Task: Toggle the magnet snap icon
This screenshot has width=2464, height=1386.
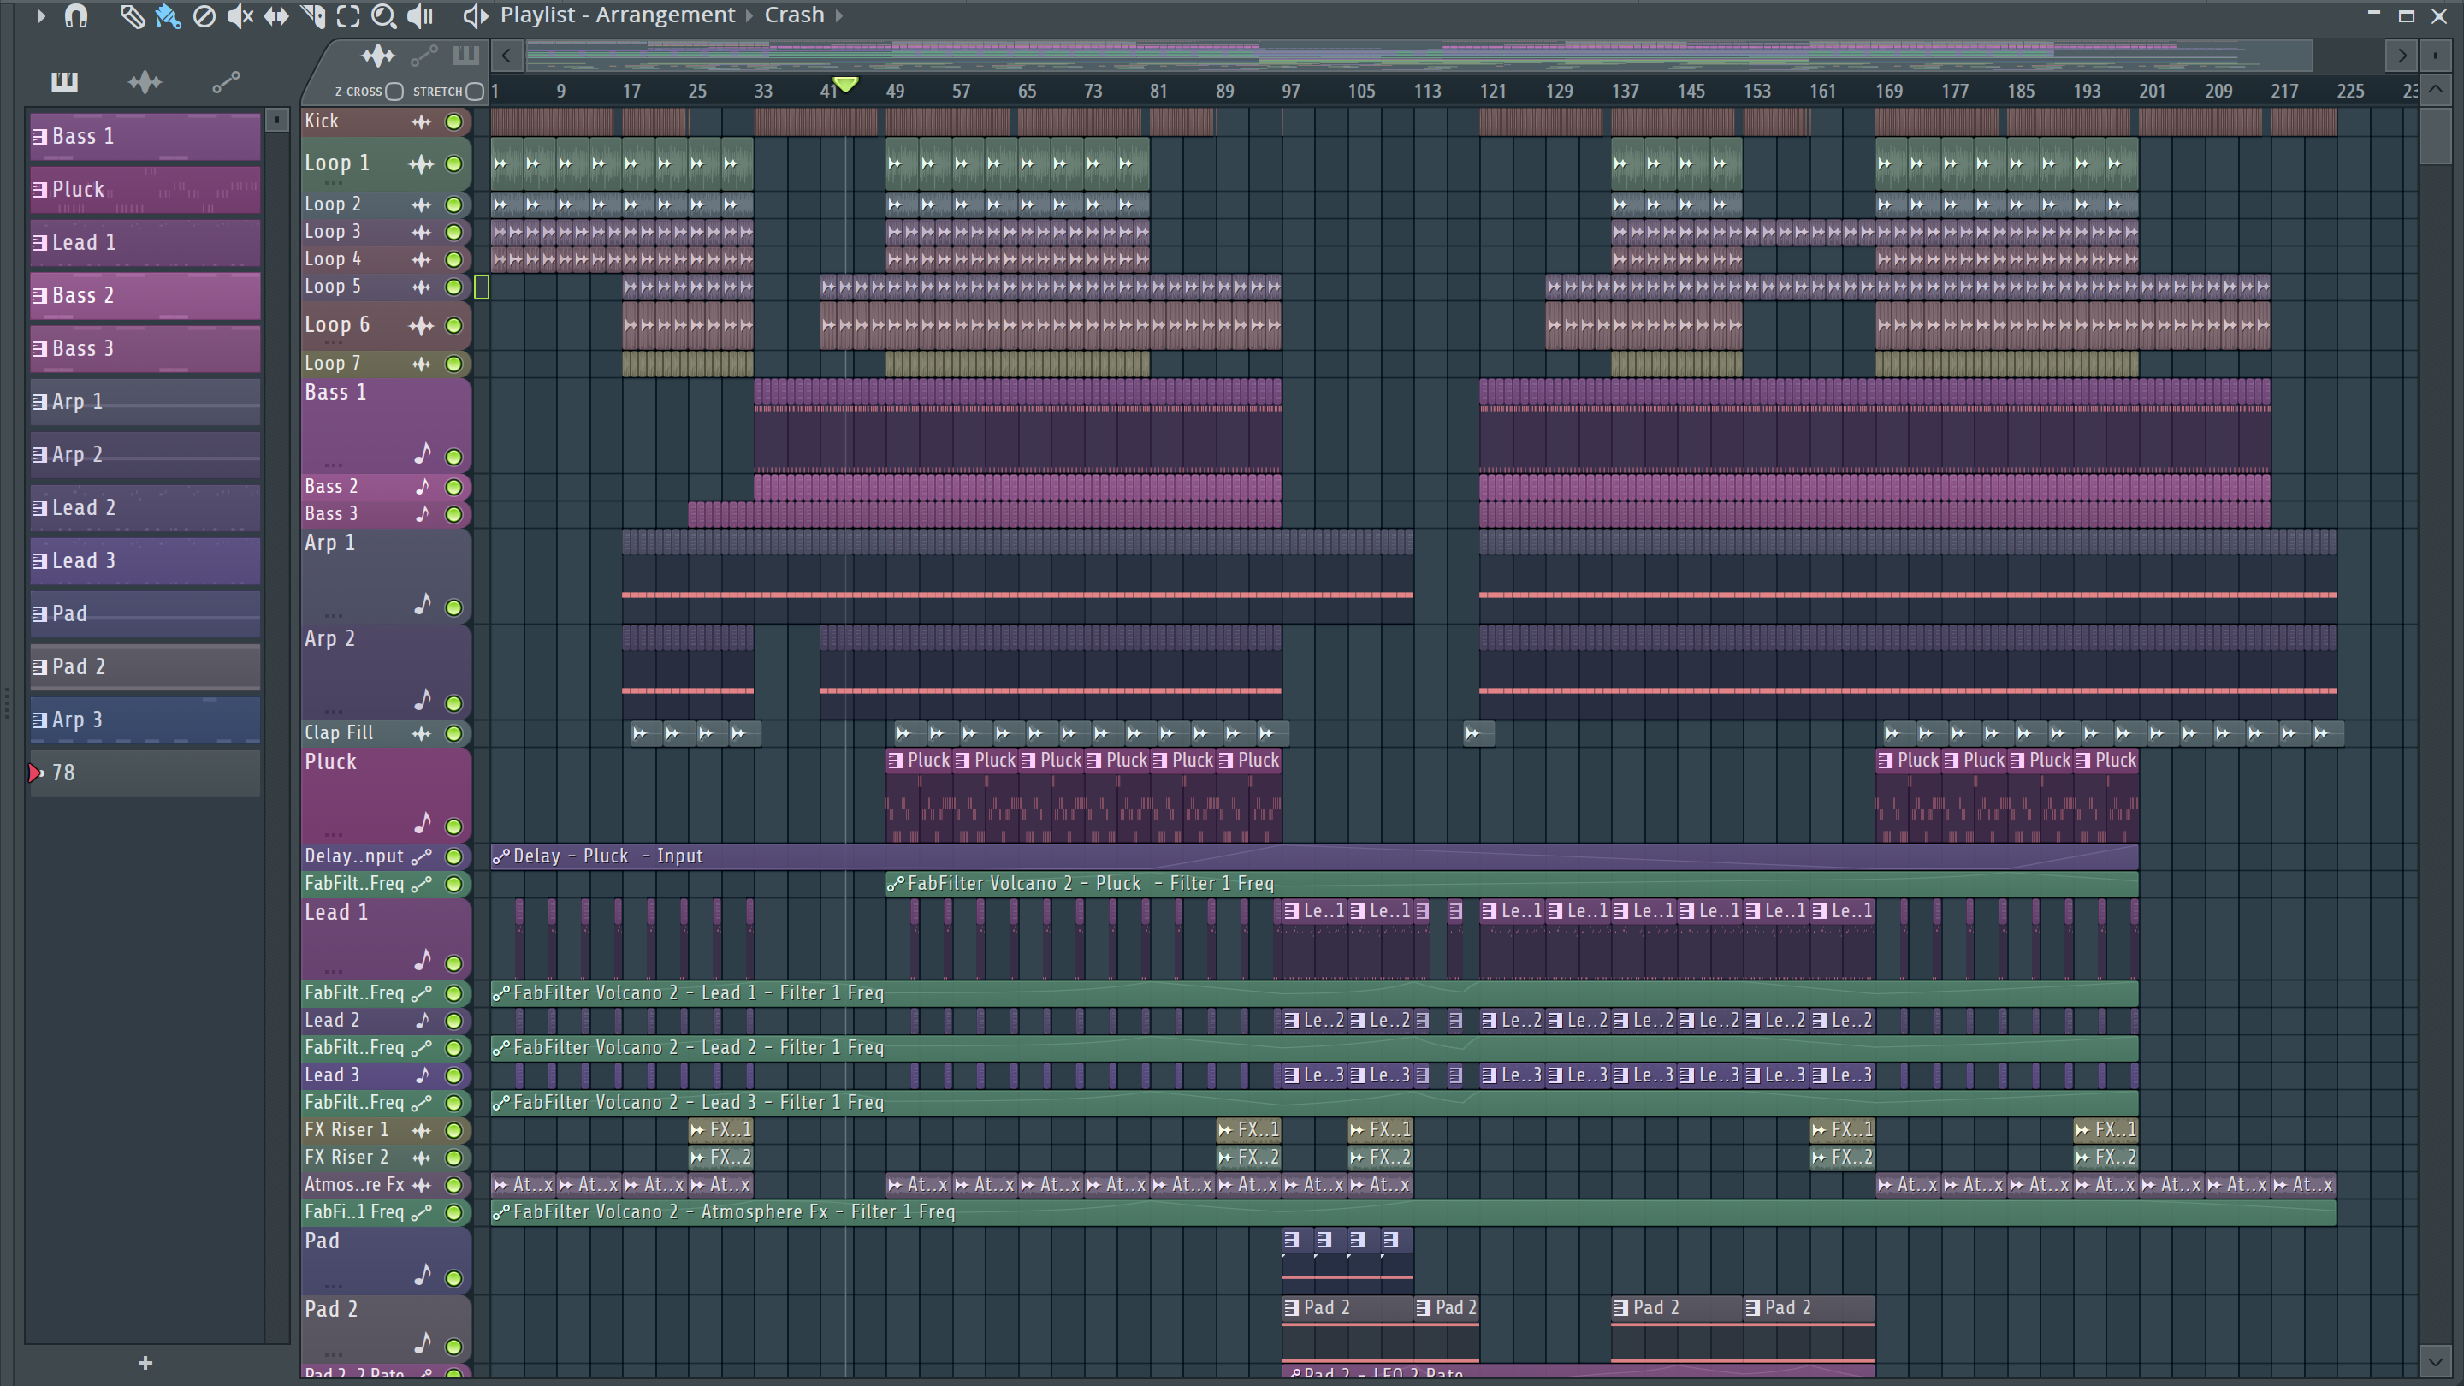Action: click(x=75, y=16)
